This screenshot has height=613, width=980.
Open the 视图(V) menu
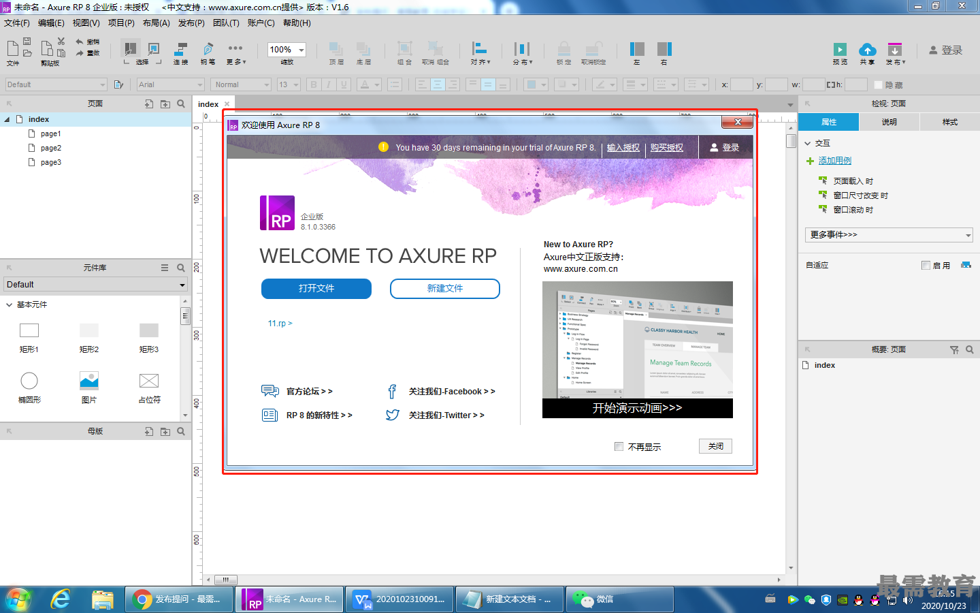tap(86, 23)
